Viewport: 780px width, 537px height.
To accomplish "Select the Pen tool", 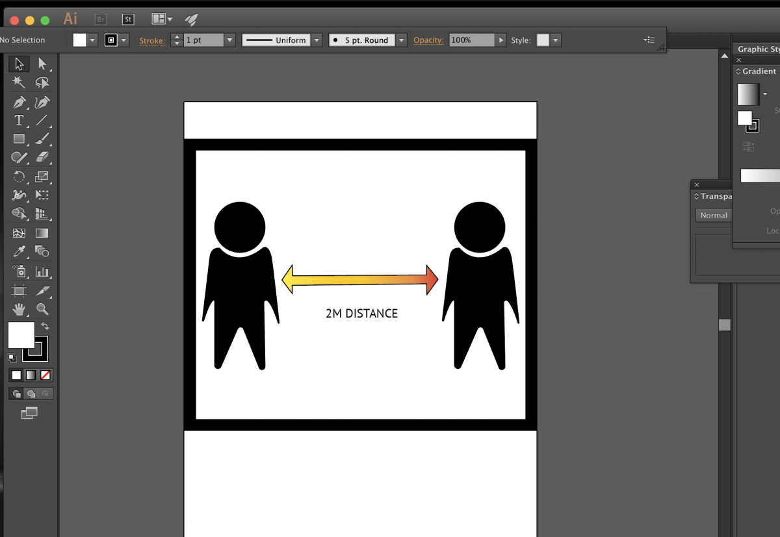I will click(19, 102).
